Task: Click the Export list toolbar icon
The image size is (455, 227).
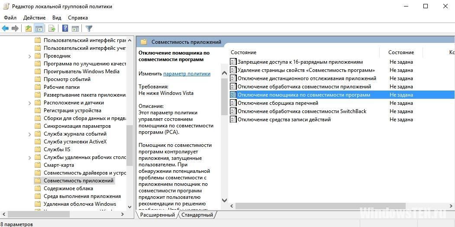Action: (x=52, y=28)
